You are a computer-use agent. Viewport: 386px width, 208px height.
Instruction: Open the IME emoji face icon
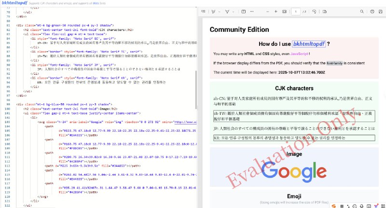pyautogui.click(x=355, y=206)
